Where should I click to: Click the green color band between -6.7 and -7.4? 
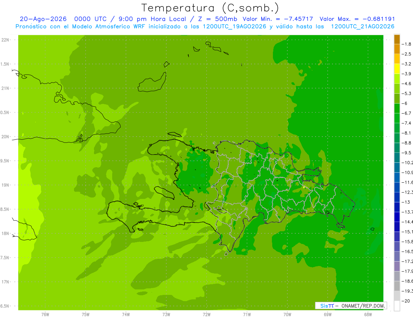click(397, 118)
